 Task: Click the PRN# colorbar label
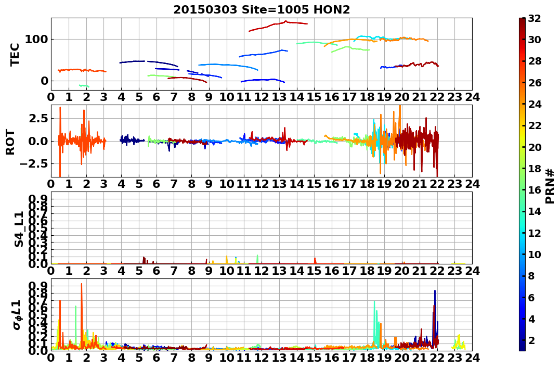[x=550, y=186]
